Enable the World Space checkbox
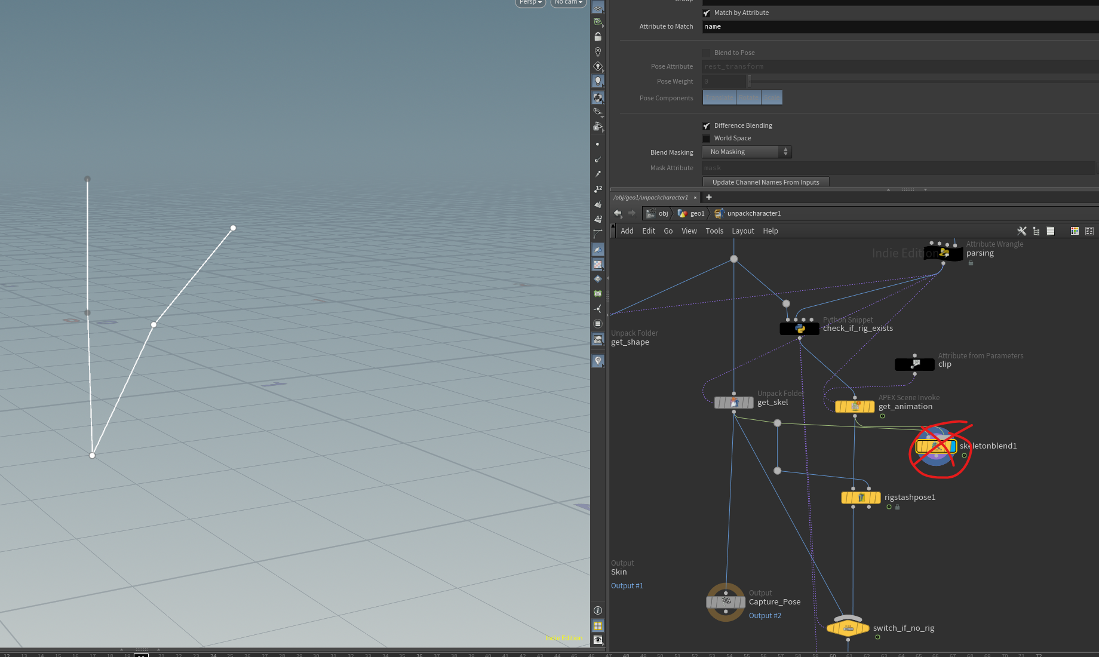This screenshot has width=1099, height=657. [x=707, y=139]
